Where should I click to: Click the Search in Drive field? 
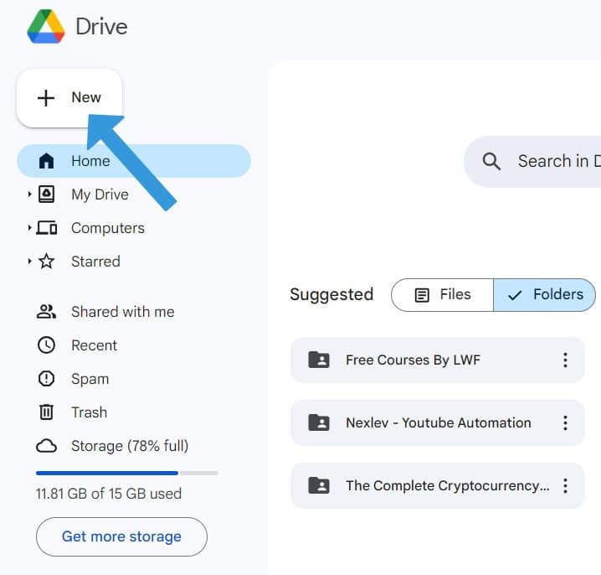[x=532, y=162]
